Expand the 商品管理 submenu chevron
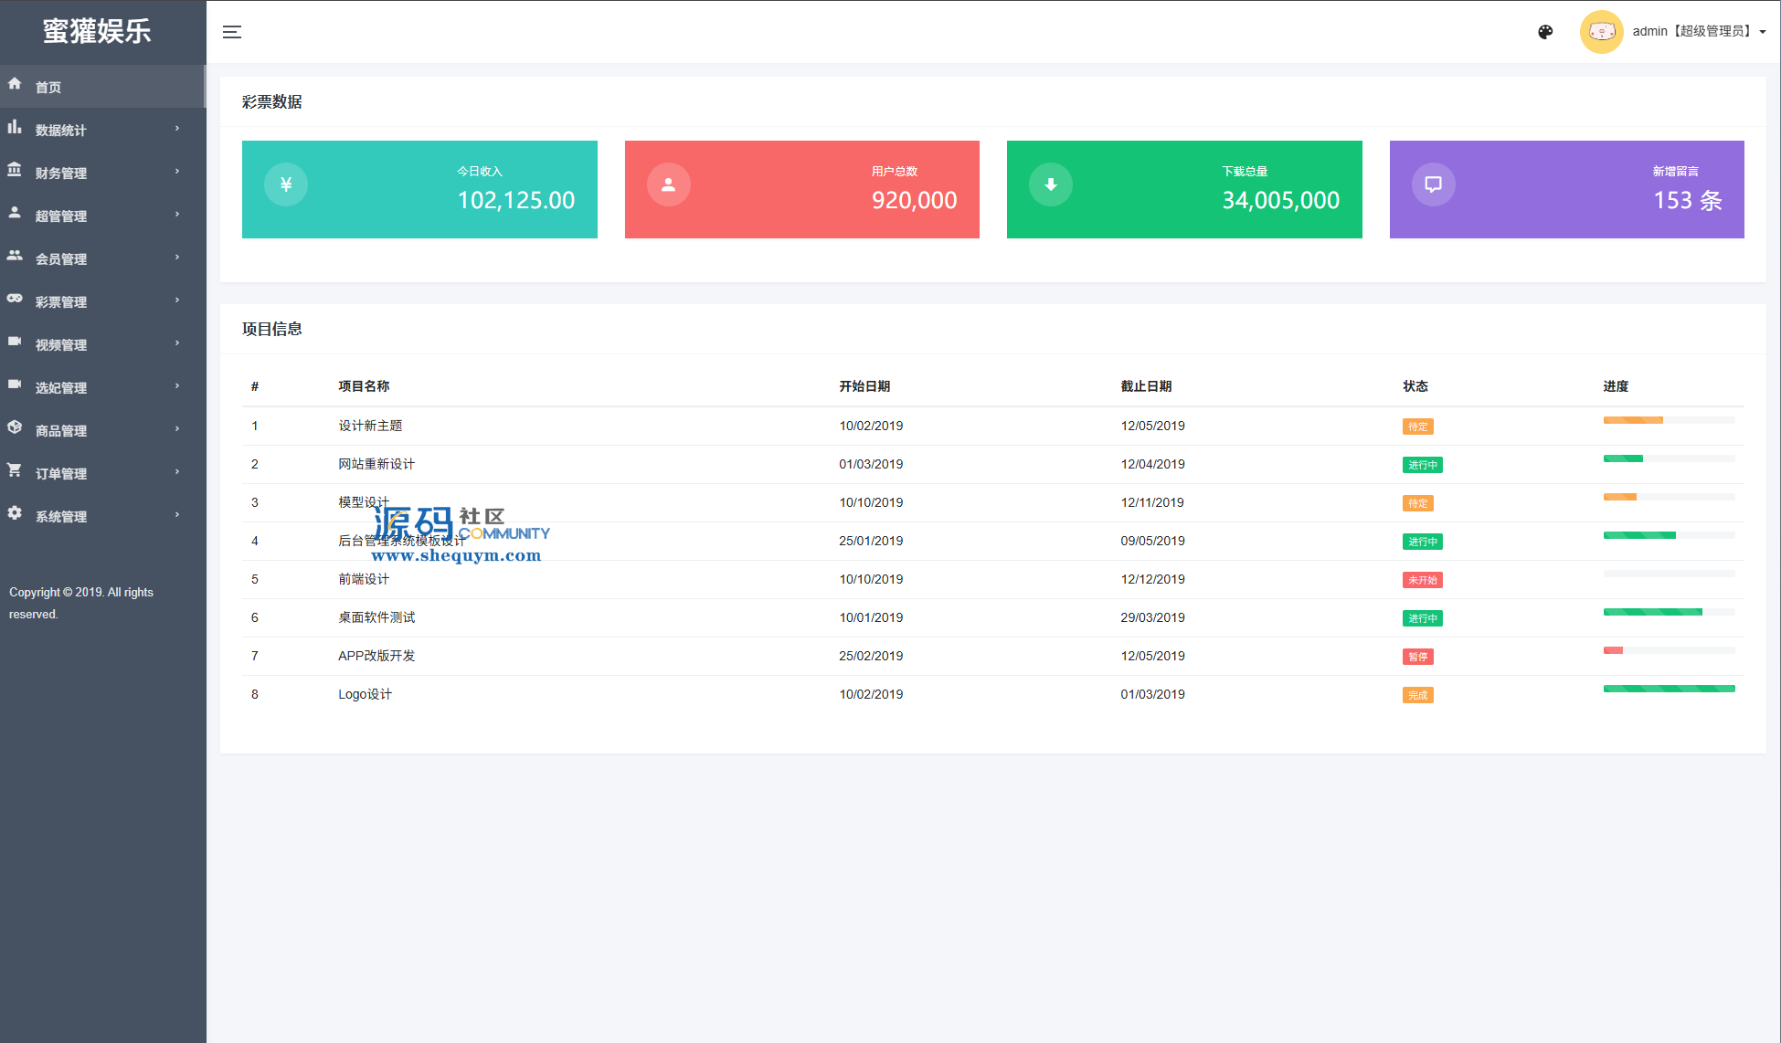The height and width of the screenshot is (1043, 1781). (177, 429)
